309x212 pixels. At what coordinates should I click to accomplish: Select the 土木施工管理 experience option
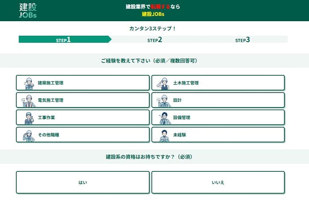[x=218, y=83]
